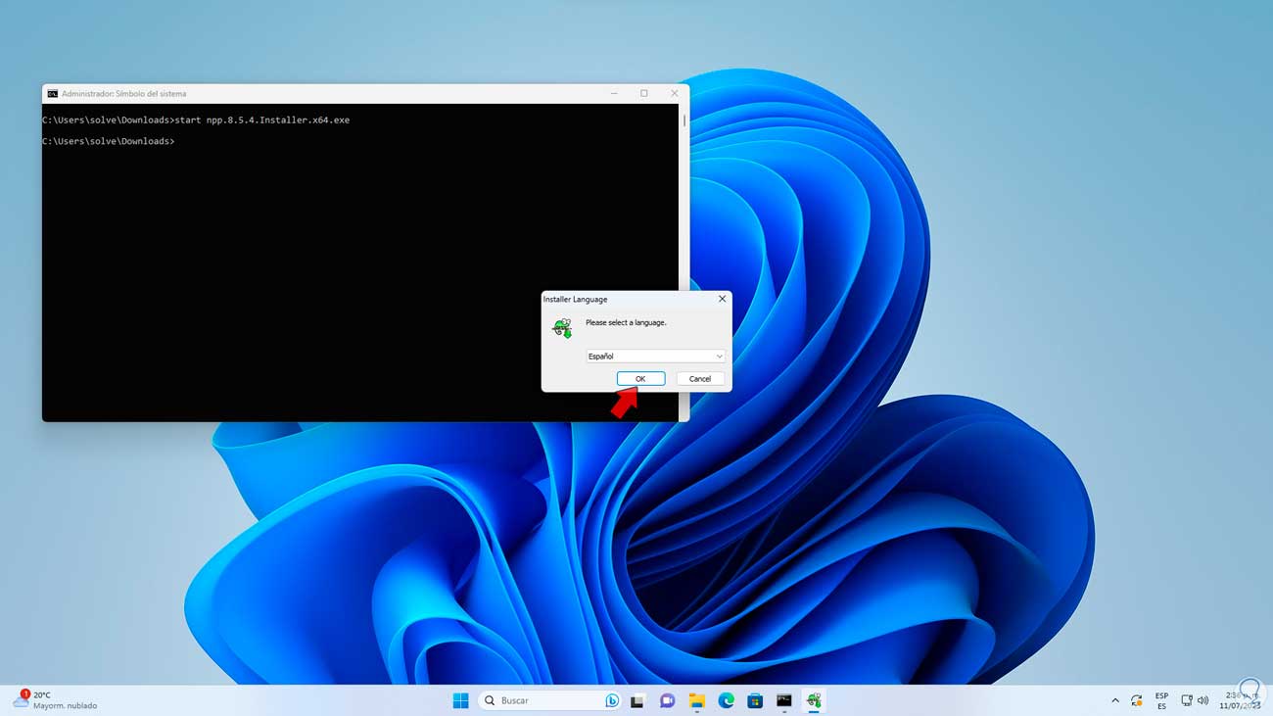This screenshot has width=1273, height=716.
Task: Open the volume speaker tray icon
Action: tap(1202, 700)
